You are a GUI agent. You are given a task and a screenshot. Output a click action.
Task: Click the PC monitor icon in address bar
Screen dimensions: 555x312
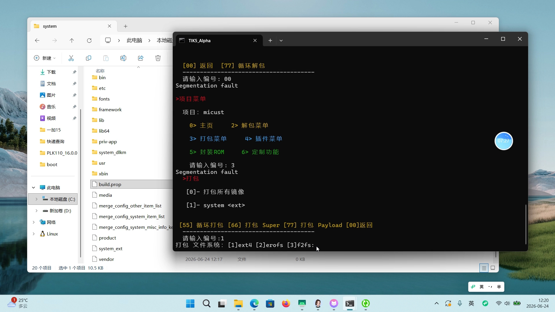[x=108, y=40]
